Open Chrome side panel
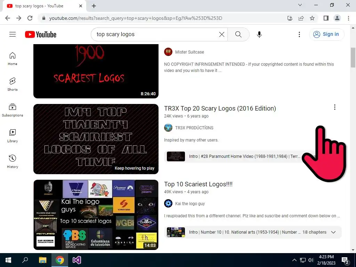356x267 pixels. tap(326, 18)
